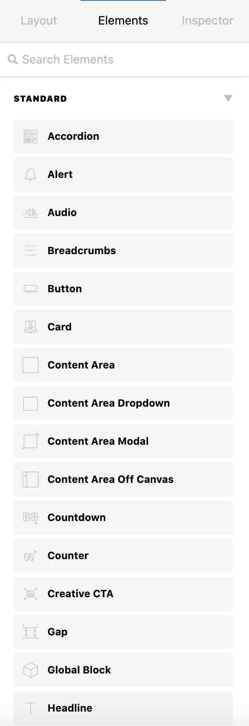249x726 pixels.
Task: Select the Card element
Action: click(123, 327)
